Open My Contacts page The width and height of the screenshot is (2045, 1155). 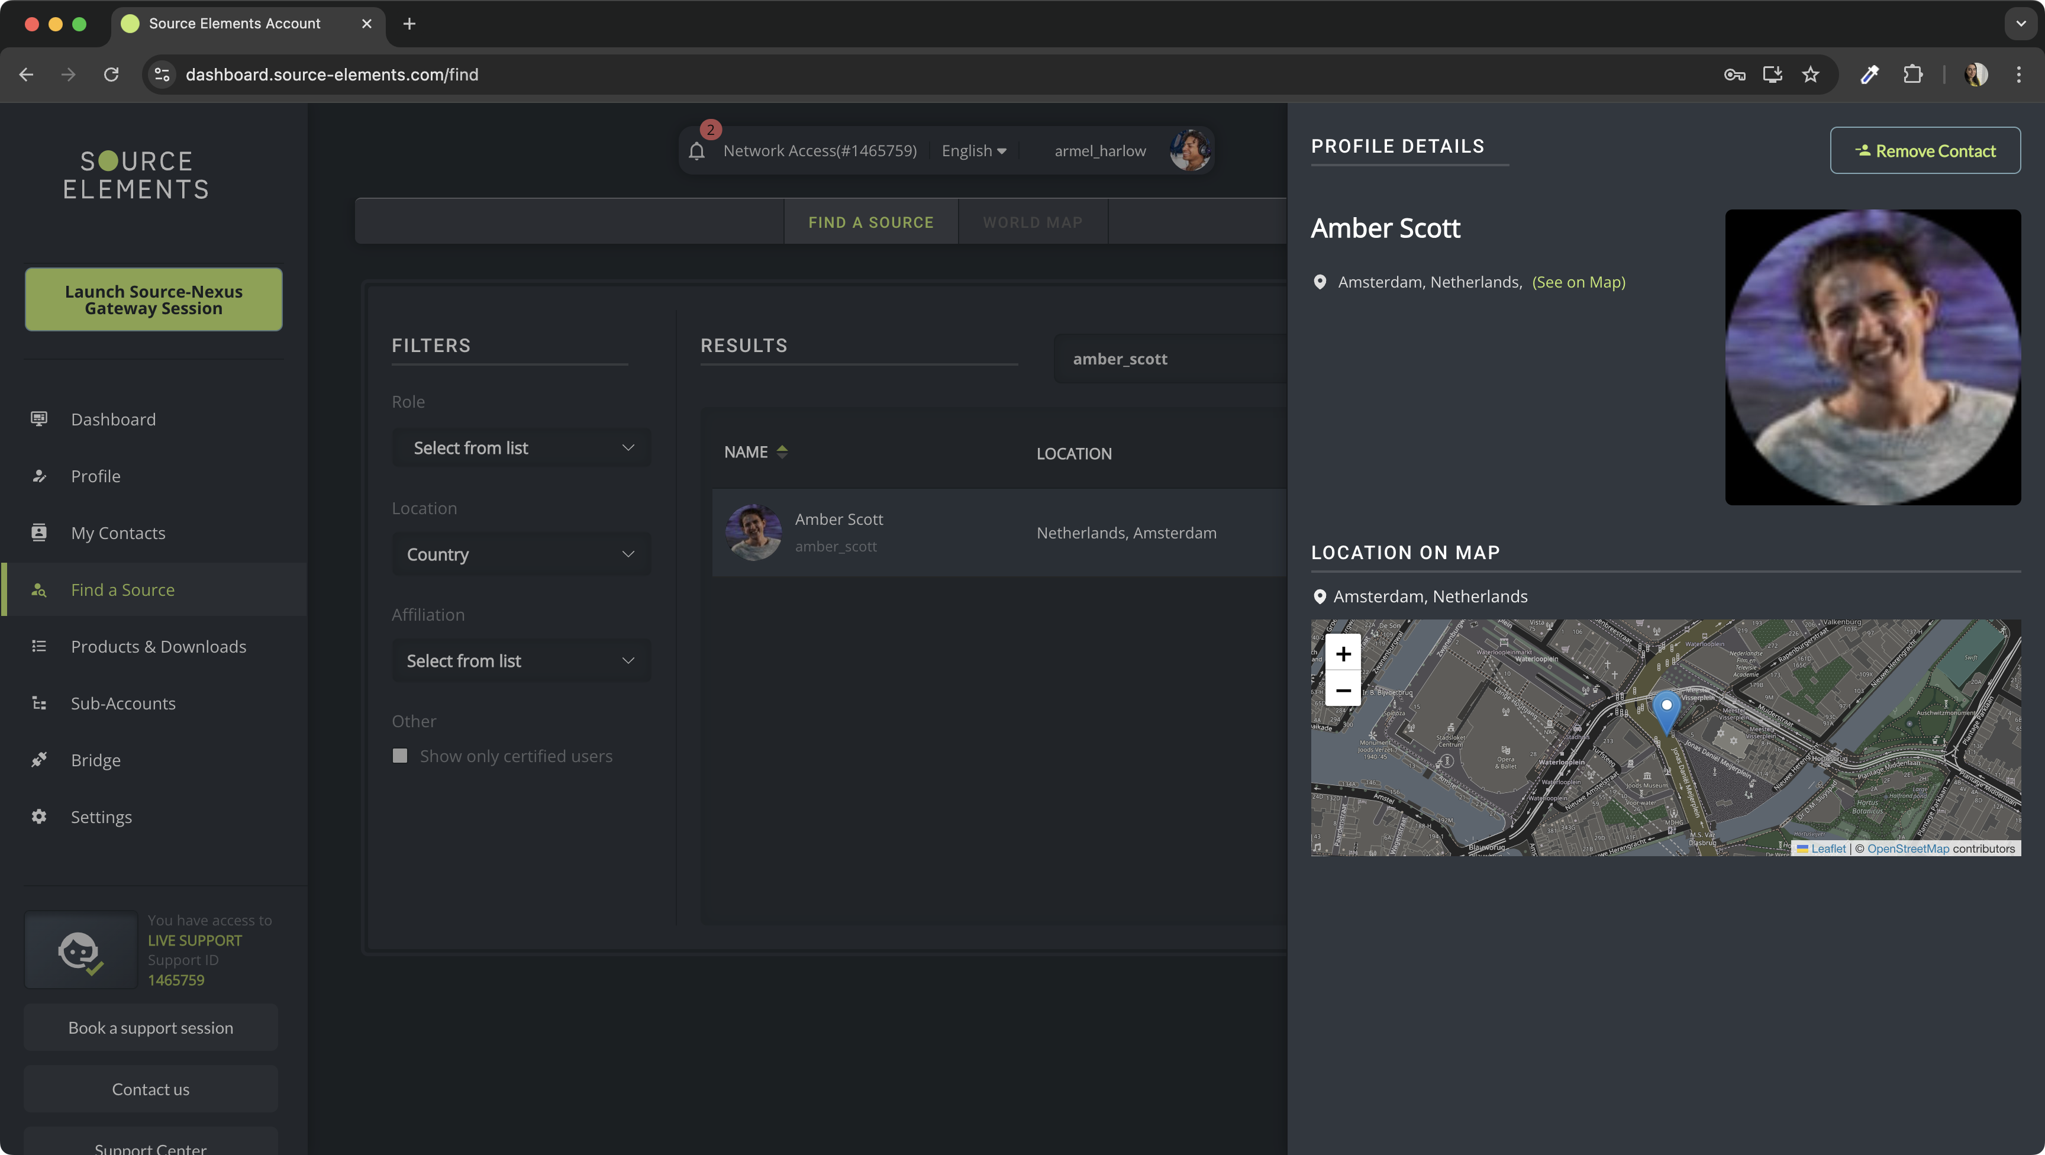[x=118, y=533]
